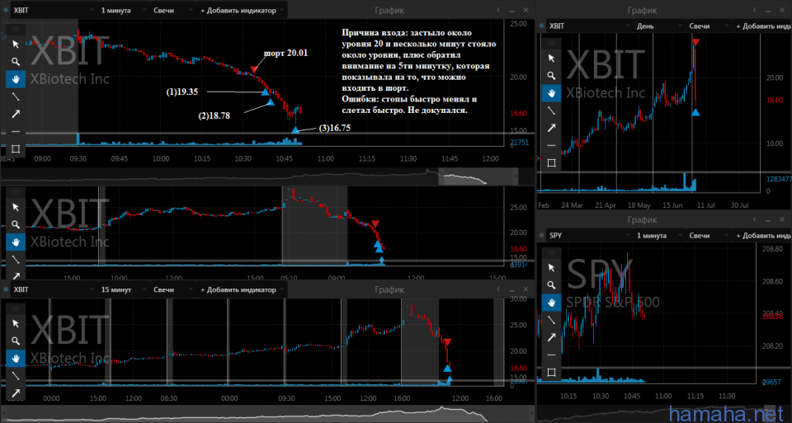Select pointer tool in XBIT daily chart

[552, 58]
